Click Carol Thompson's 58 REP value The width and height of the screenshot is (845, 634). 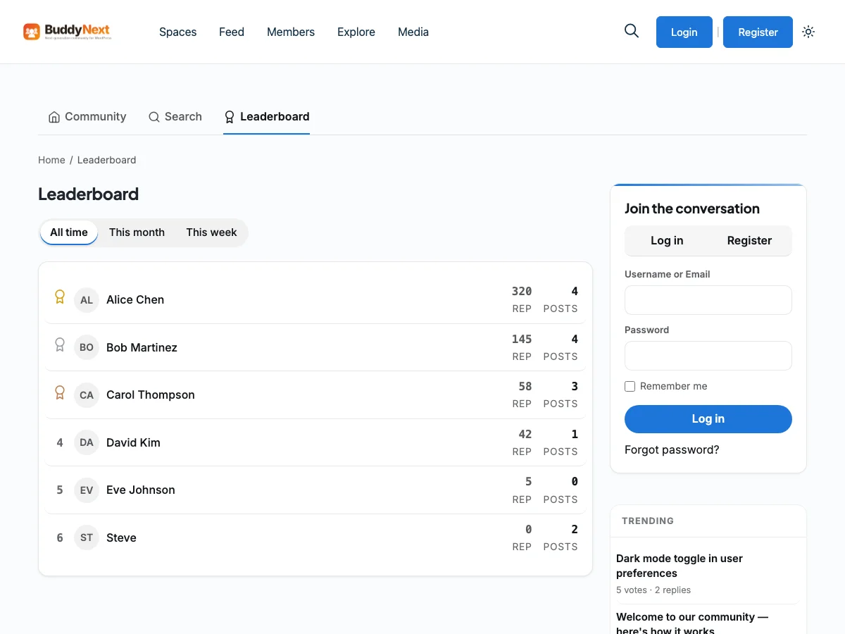525,386
